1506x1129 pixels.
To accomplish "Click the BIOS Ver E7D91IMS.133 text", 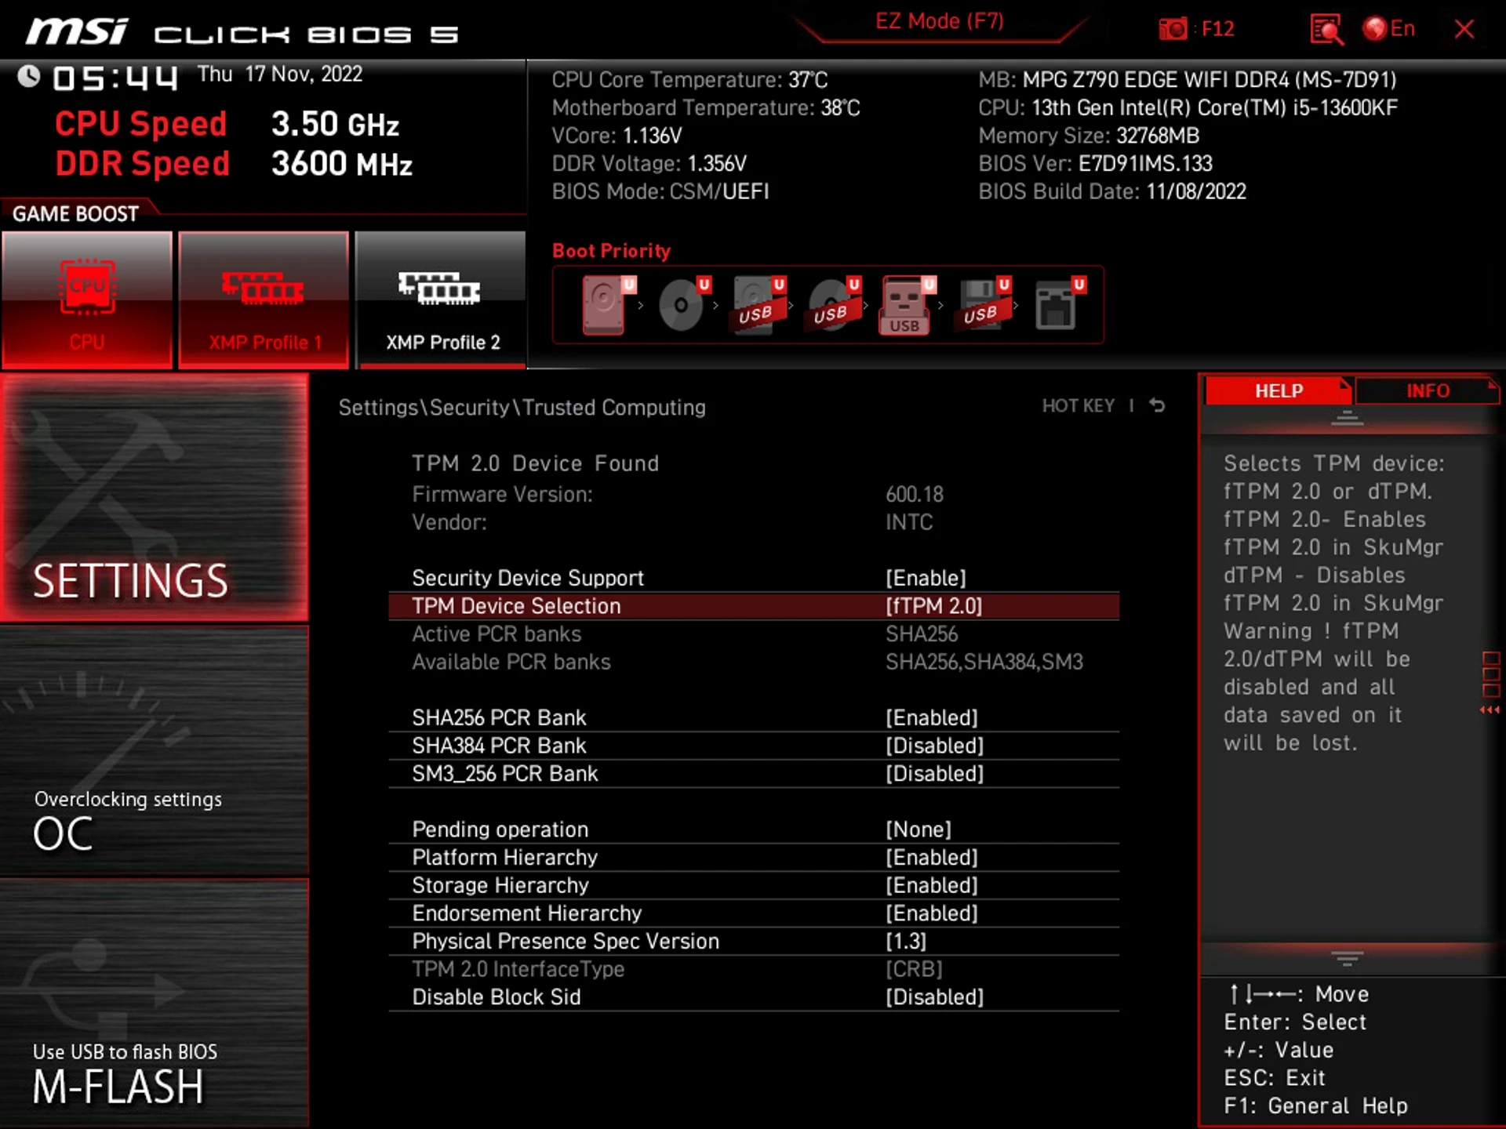I will (x=1095, y=164).
